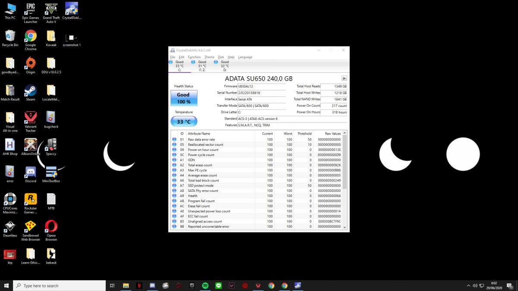Click the Threshold column header
This screenshot has height=291, width=518.
tap(304, 134)
